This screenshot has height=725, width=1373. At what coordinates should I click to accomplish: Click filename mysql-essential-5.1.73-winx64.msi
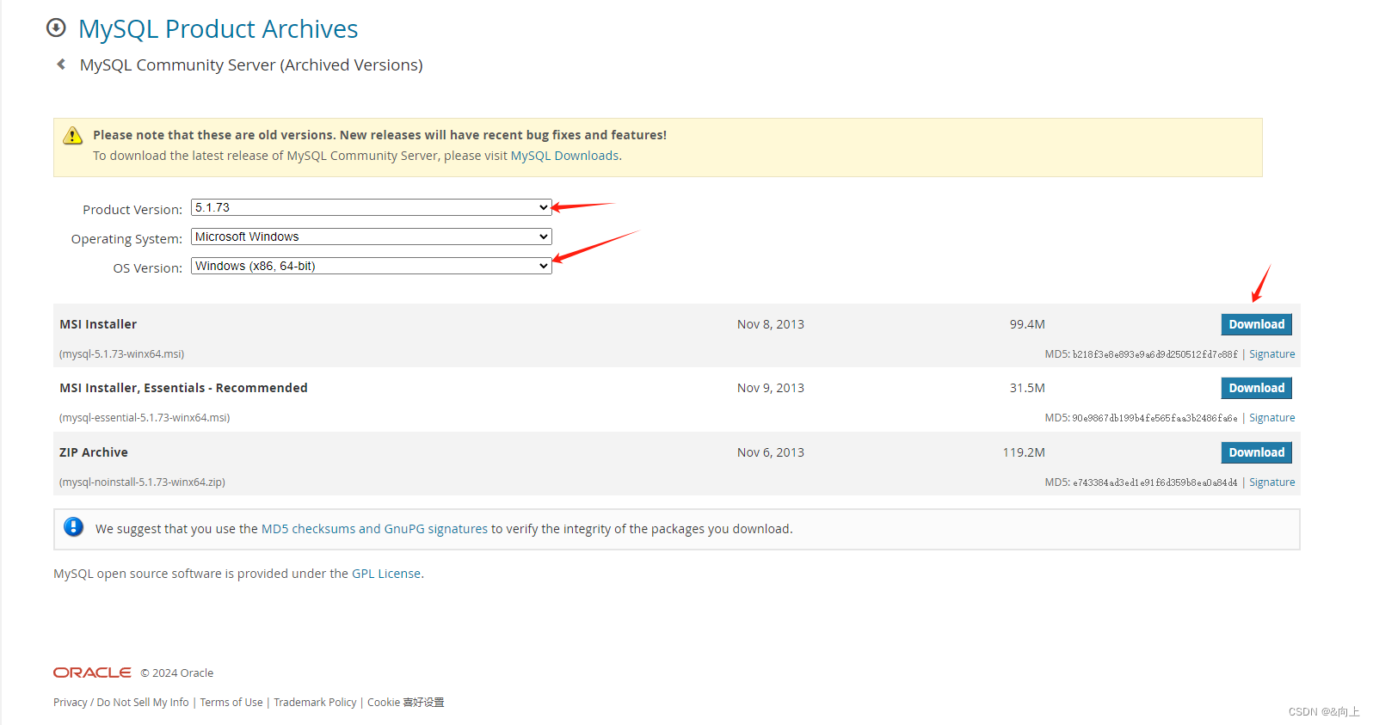coord(145,418)
